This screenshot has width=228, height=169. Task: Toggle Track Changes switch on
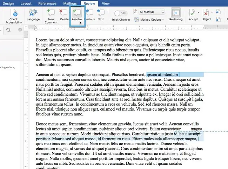pyautogui.click(x=121, y=13)
